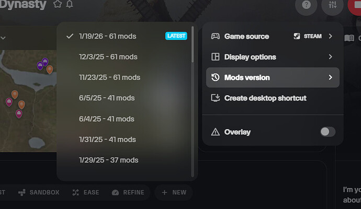The width and height of the screenshot is (361, 209).
Task: Click the notification bell icon
Action: pos(70,4)
